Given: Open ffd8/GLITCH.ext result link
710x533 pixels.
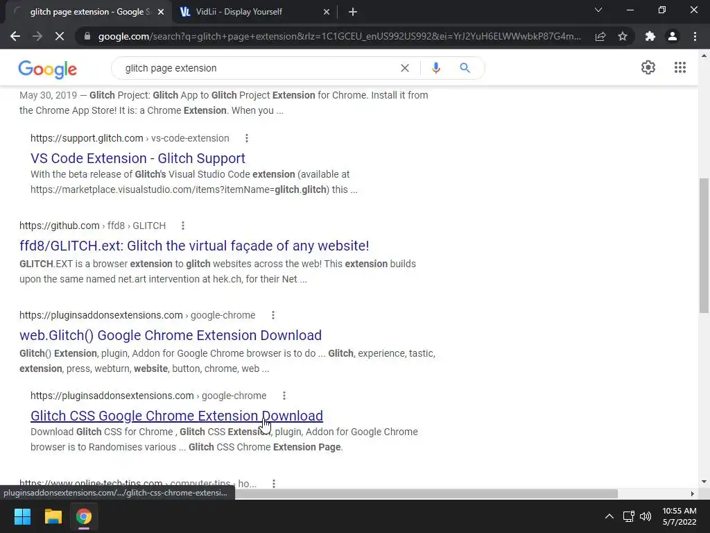Looking at the screenshot, I should coord(194,246).
